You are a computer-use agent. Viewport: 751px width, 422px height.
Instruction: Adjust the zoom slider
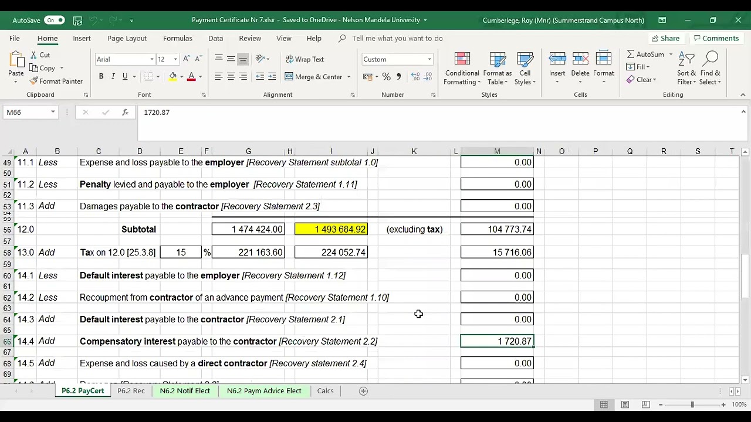point(692,404)
